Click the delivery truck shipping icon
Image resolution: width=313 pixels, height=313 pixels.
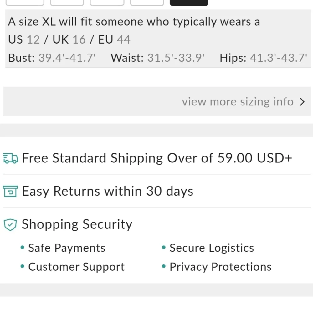[10, 158]
